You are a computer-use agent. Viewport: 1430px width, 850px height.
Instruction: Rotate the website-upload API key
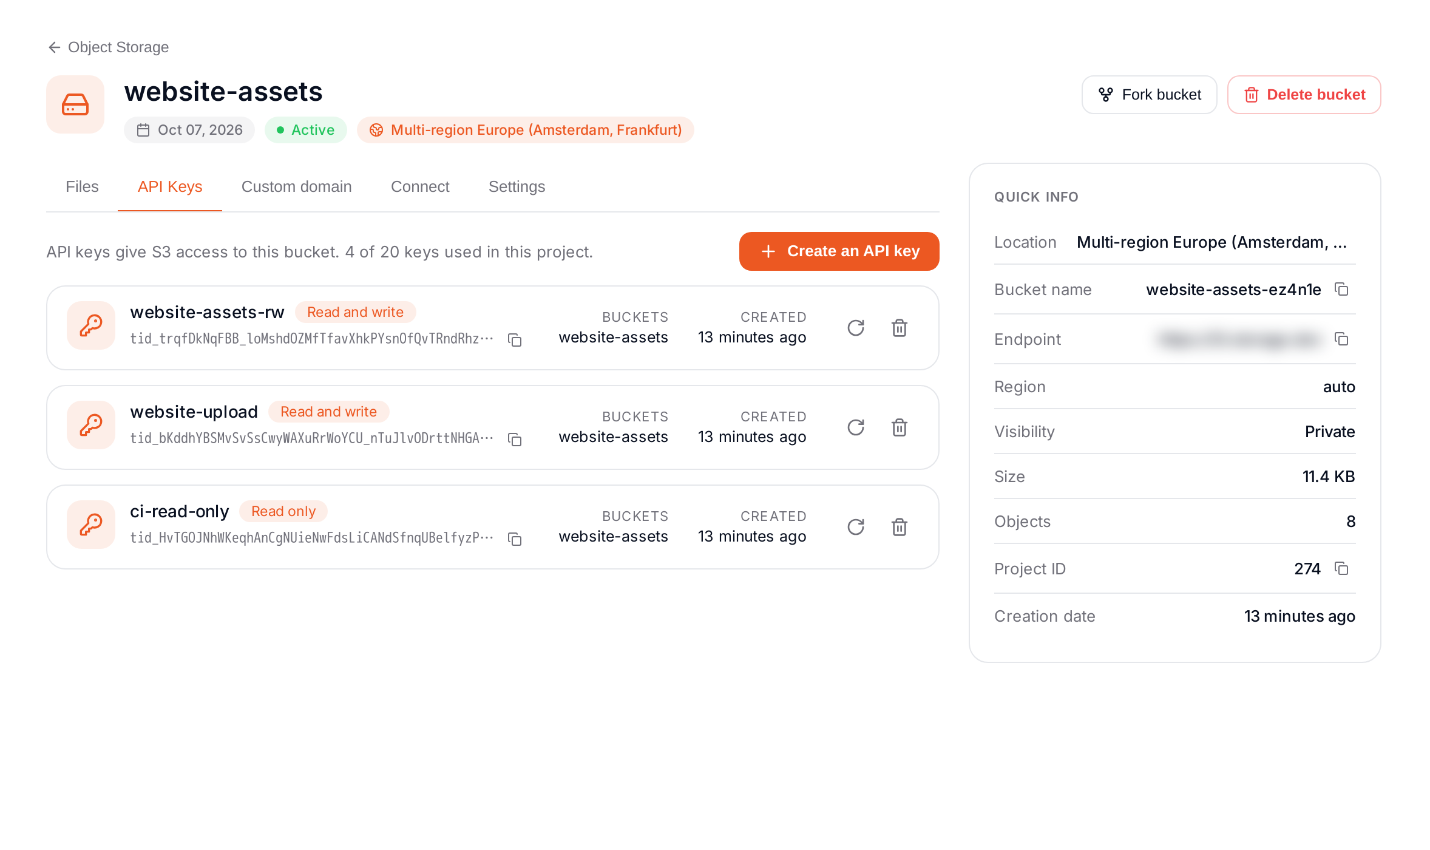[x=856, y=427]
